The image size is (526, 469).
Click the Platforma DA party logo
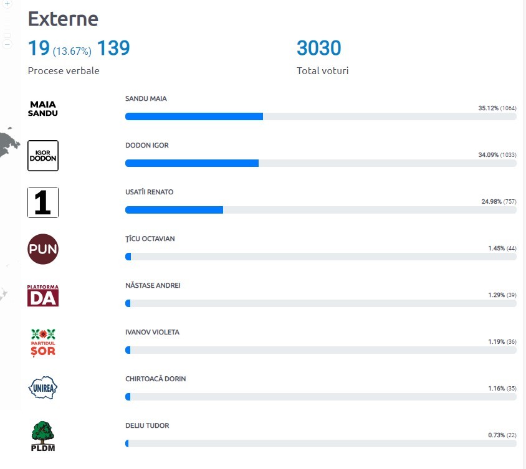click(43, 296)
